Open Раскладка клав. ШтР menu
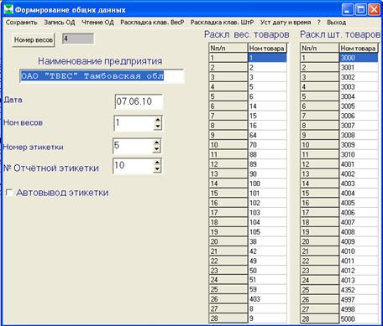The height and width of the screenshot is (326, 383). (222, 23)
